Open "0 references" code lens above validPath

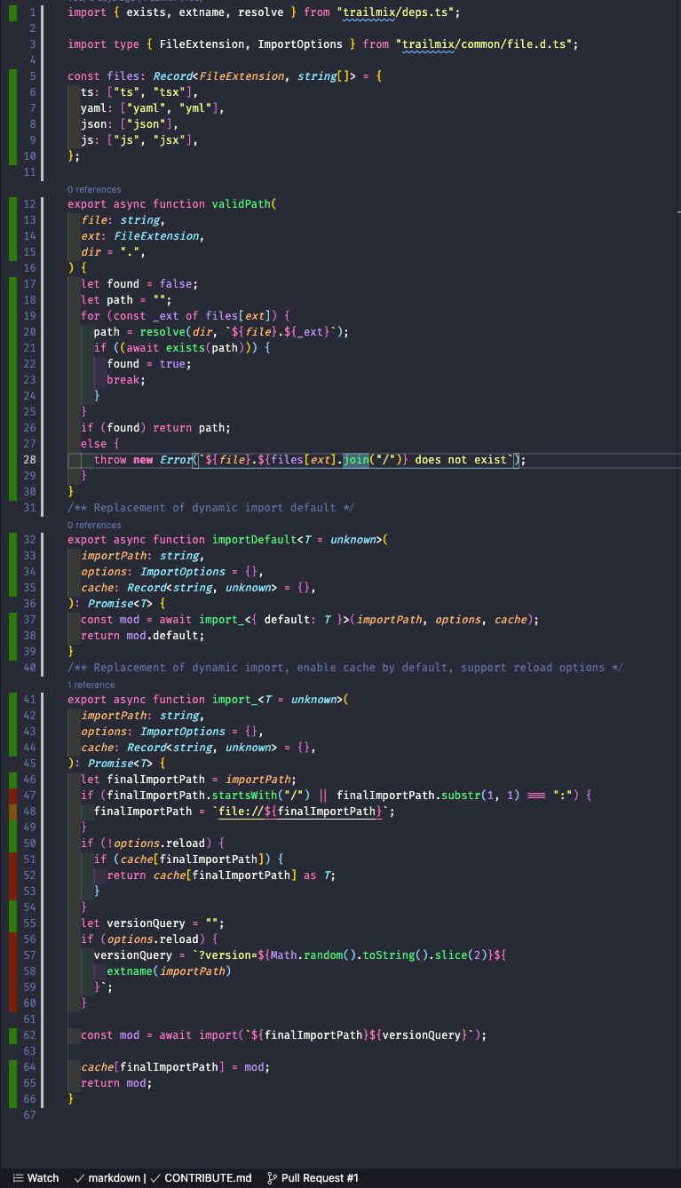94,189
